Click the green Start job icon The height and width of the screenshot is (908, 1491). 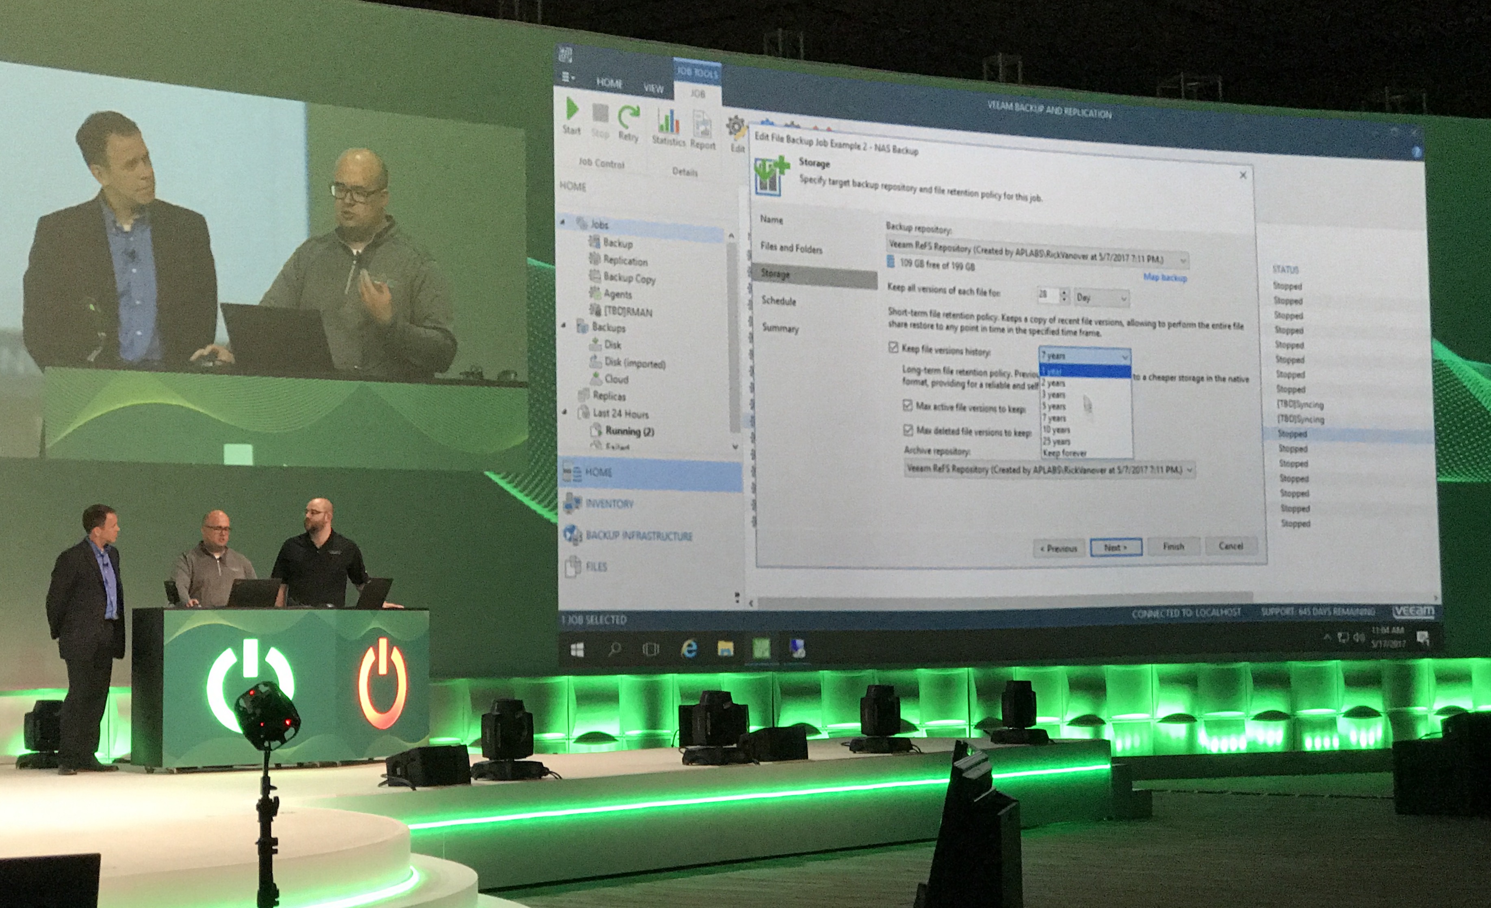[x=572, y=110]
